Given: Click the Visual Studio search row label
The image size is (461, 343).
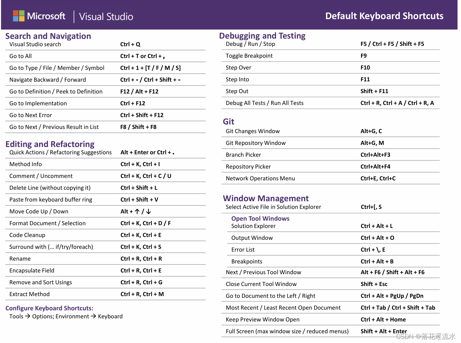Looking at the screenshot, I should pos(35,44).
